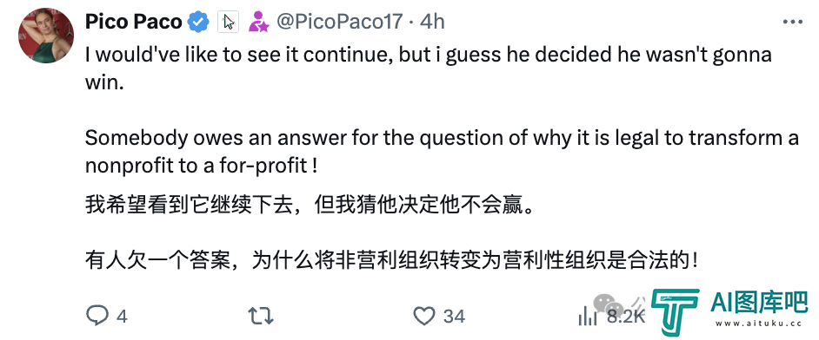Click the purple person-star badge icon
The width and height of the screenshot is (819, 340).
(x=258, y=22)
